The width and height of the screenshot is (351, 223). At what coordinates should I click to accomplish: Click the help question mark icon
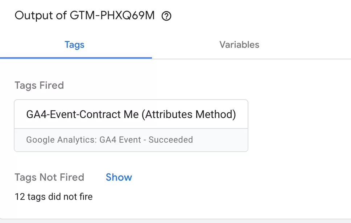tap(166, 16)
